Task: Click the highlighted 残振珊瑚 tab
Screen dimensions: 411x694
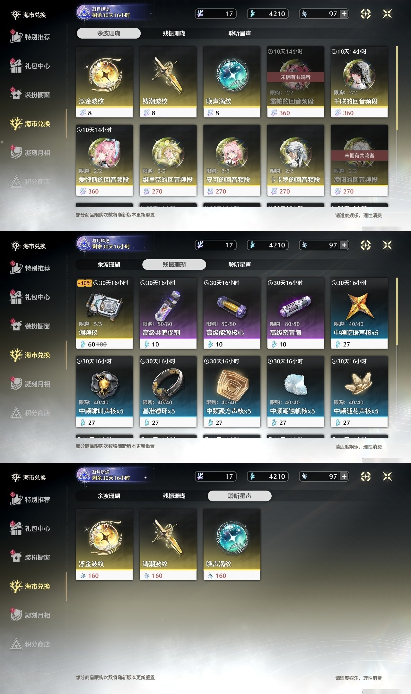Action: tap(174, 264)
